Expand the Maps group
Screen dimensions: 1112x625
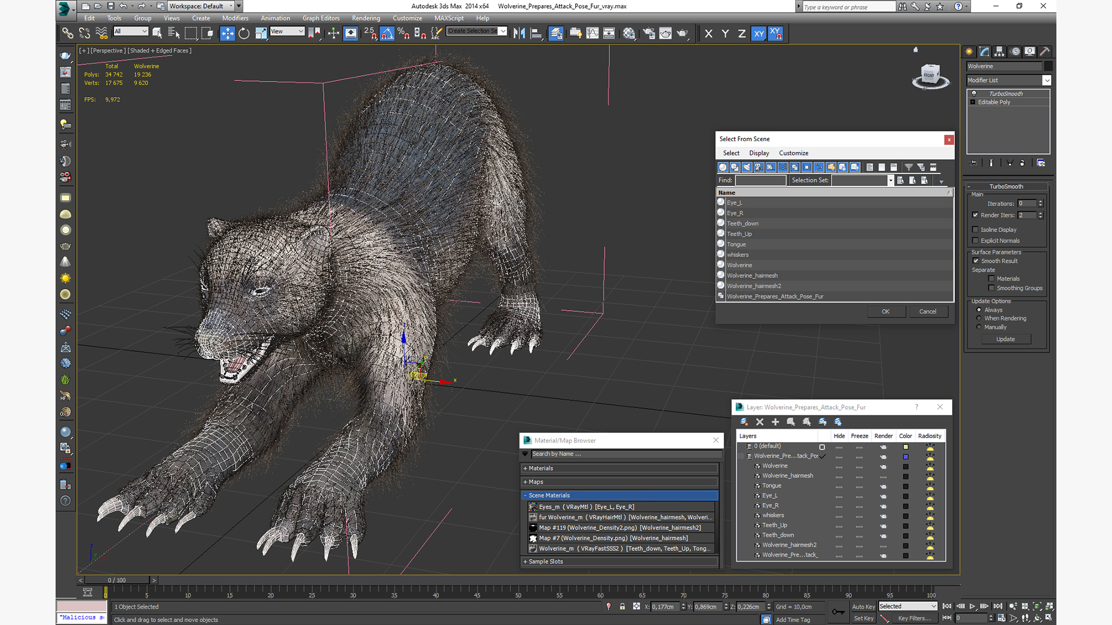coord(620,481)
